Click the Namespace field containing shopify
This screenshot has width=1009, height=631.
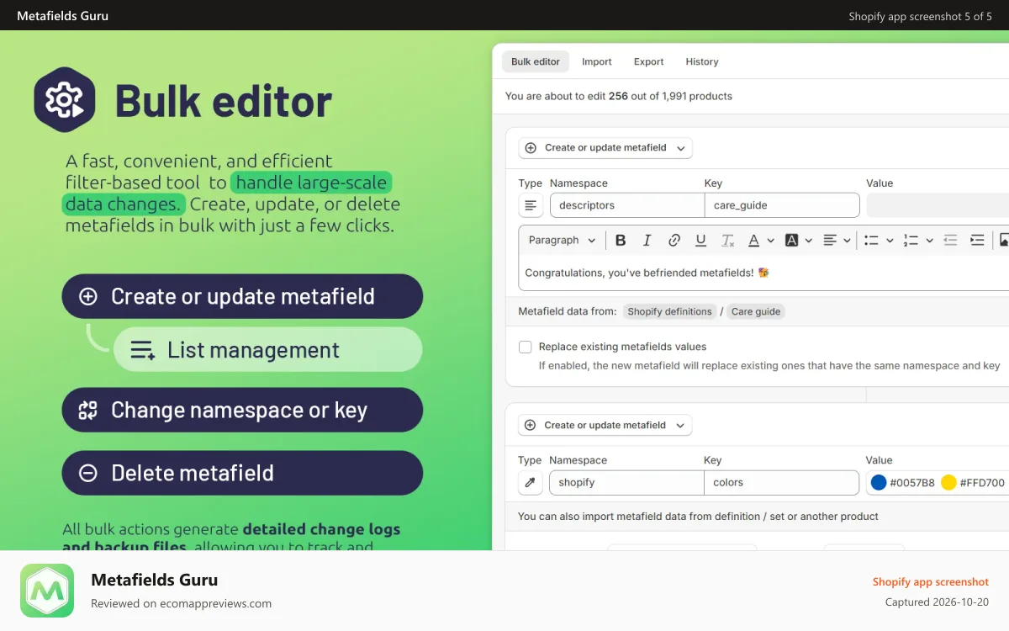[626, 483]
